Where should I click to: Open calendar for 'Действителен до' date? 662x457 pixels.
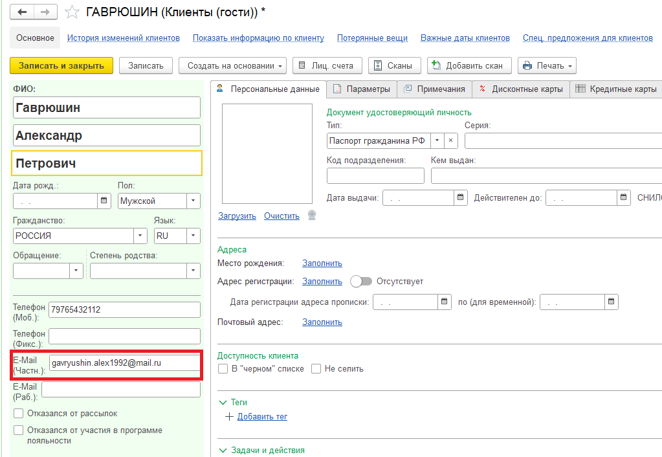coord(623,197)
